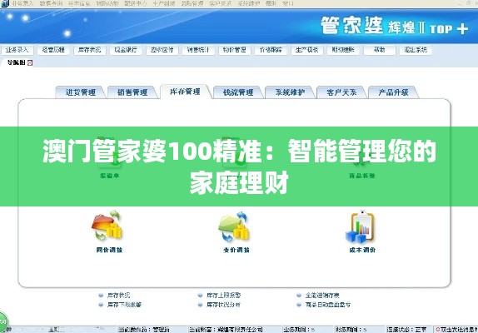This screenshot has width=478, height=333.
Task: Click the 当前账套 company status entry
Action: pos(226,330)
